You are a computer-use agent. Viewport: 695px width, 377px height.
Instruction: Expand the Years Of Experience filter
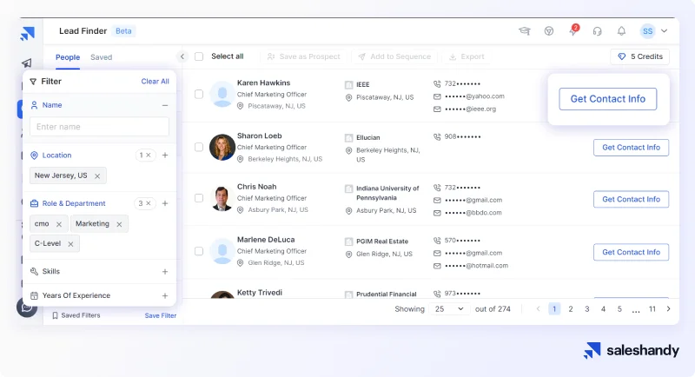click(165, 295)
